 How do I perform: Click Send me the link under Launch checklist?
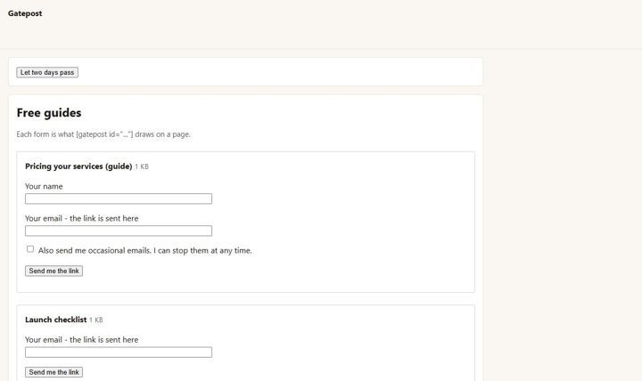[x=53, y=372]
